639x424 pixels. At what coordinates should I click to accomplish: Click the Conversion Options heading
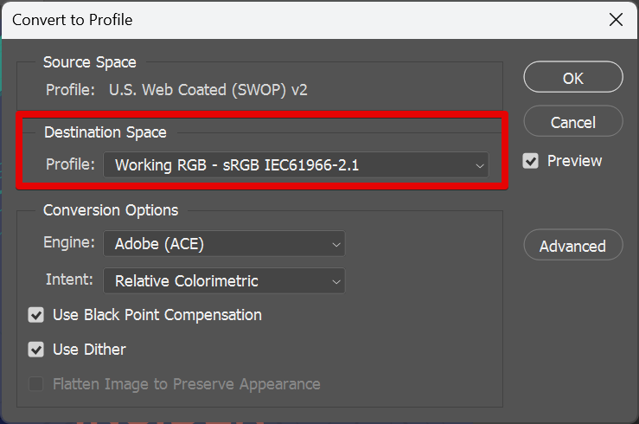pos(111,210)
